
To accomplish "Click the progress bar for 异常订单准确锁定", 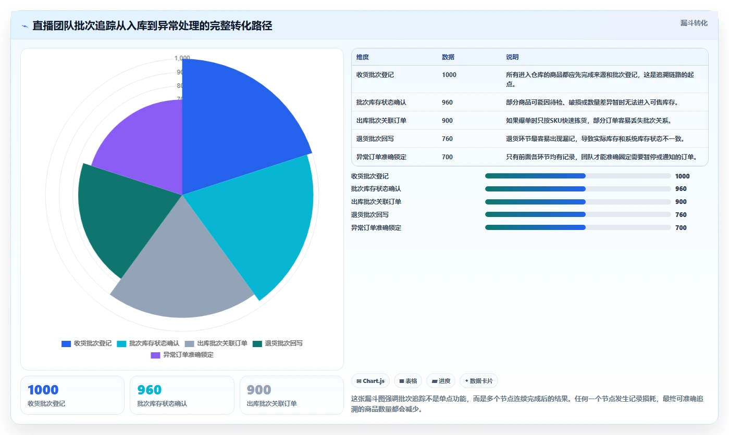I will [x=578, y=227].
